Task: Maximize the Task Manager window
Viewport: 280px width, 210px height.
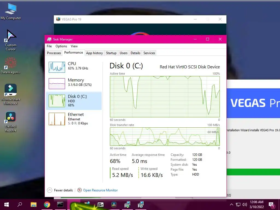Action: click(208, 39)
